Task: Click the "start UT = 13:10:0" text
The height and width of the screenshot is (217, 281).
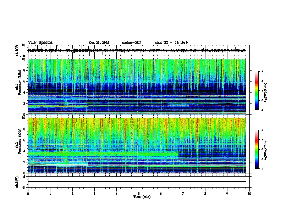Action: [x=171, y=43]
